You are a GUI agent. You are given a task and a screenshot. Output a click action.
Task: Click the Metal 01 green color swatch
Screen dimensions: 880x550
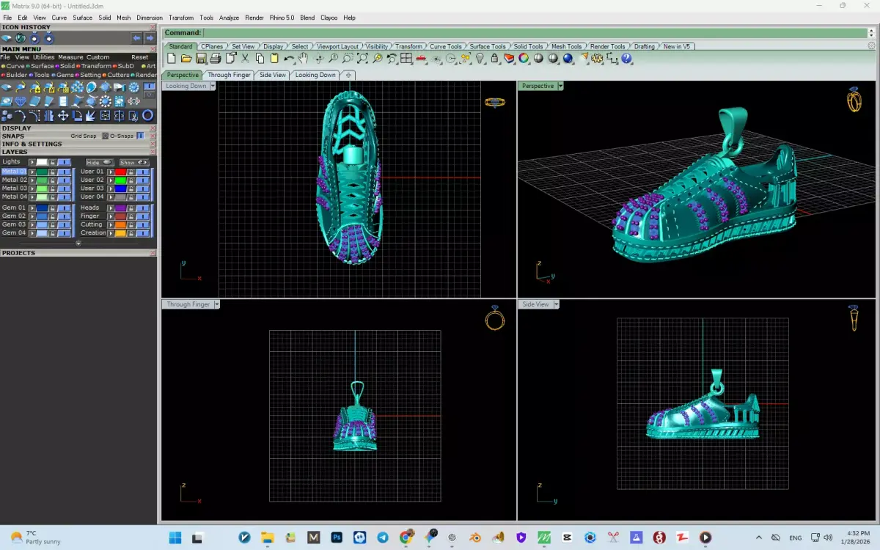(42, 172)
